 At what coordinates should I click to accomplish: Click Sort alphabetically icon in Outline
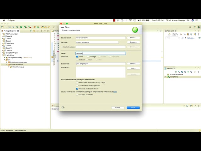coord(179,72)
